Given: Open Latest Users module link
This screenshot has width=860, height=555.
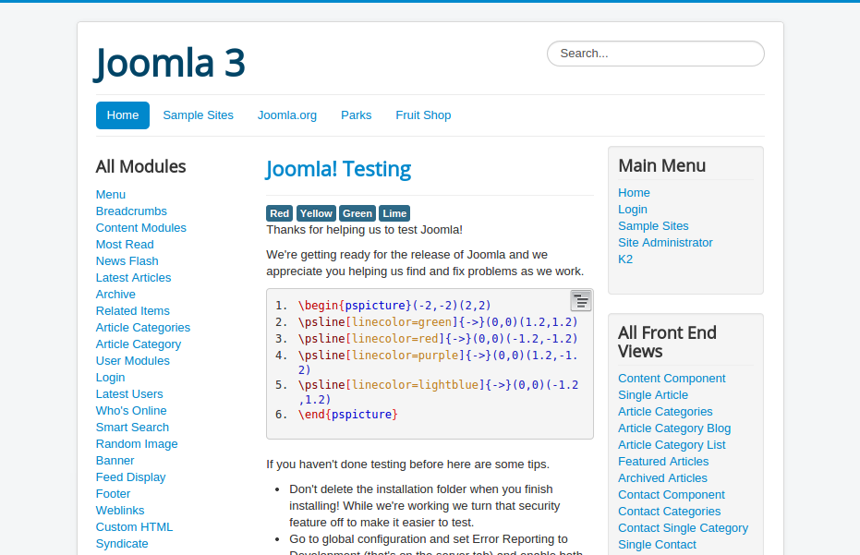Looking at the screenshot, I should coord(129,394).
